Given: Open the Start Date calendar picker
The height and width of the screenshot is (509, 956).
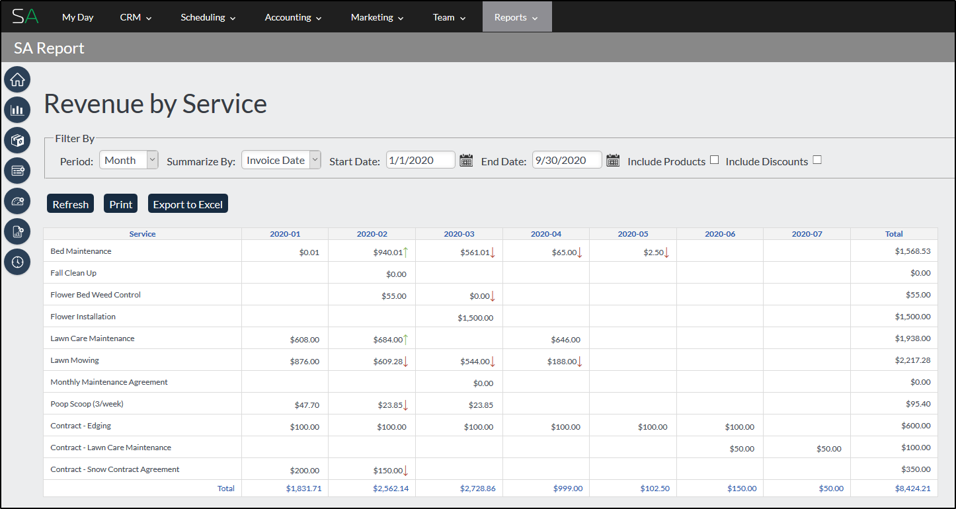Looking at the screenshot, I should coord(466,160).
